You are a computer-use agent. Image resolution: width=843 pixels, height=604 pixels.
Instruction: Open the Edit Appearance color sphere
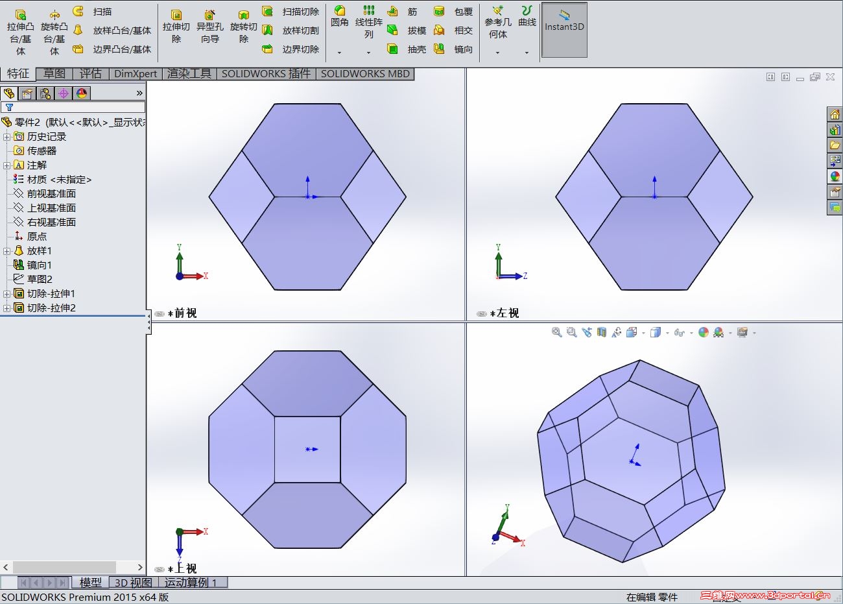tap(703, 333)
